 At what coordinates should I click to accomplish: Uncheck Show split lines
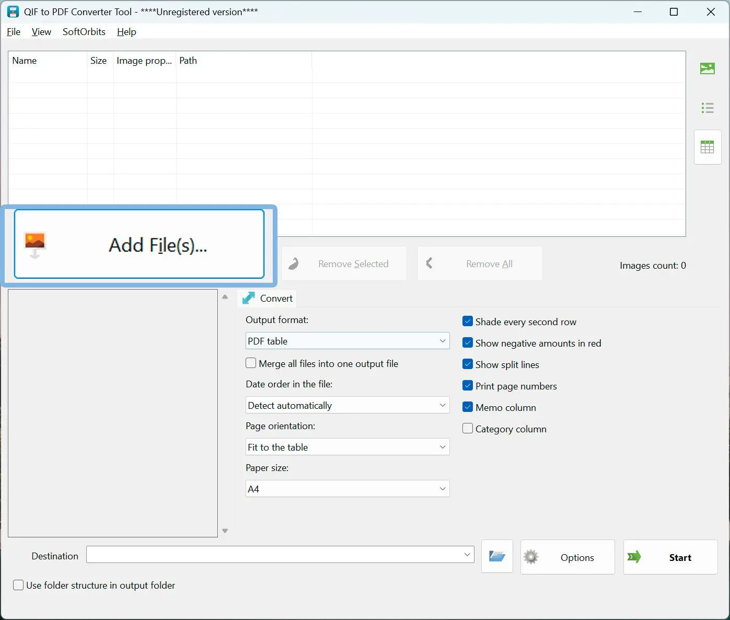(x=468, y=364)
